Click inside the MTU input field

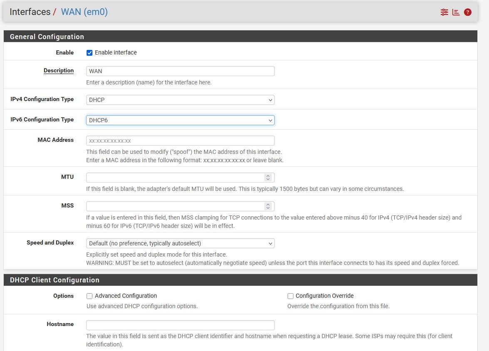(x=175, y=178)
